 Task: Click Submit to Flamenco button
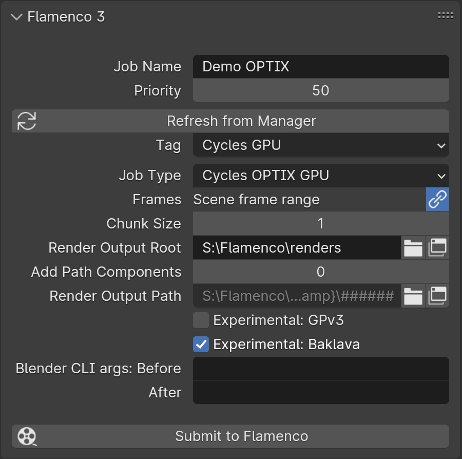(242, 436)
